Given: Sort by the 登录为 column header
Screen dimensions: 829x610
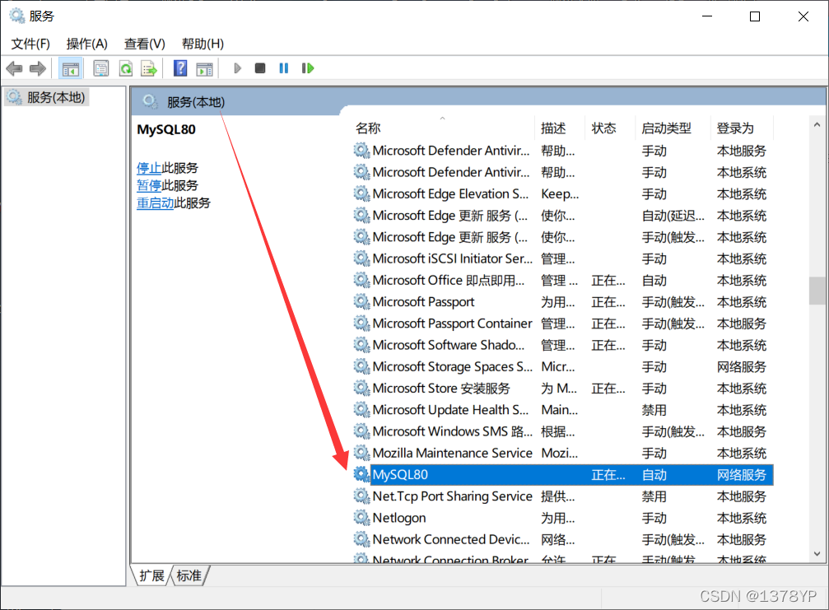Looking at the screenshot, I should [x=741, y=128].
